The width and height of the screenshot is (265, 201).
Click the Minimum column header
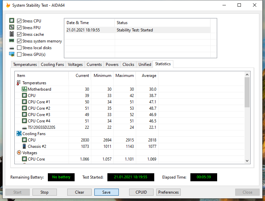(102, 76)
